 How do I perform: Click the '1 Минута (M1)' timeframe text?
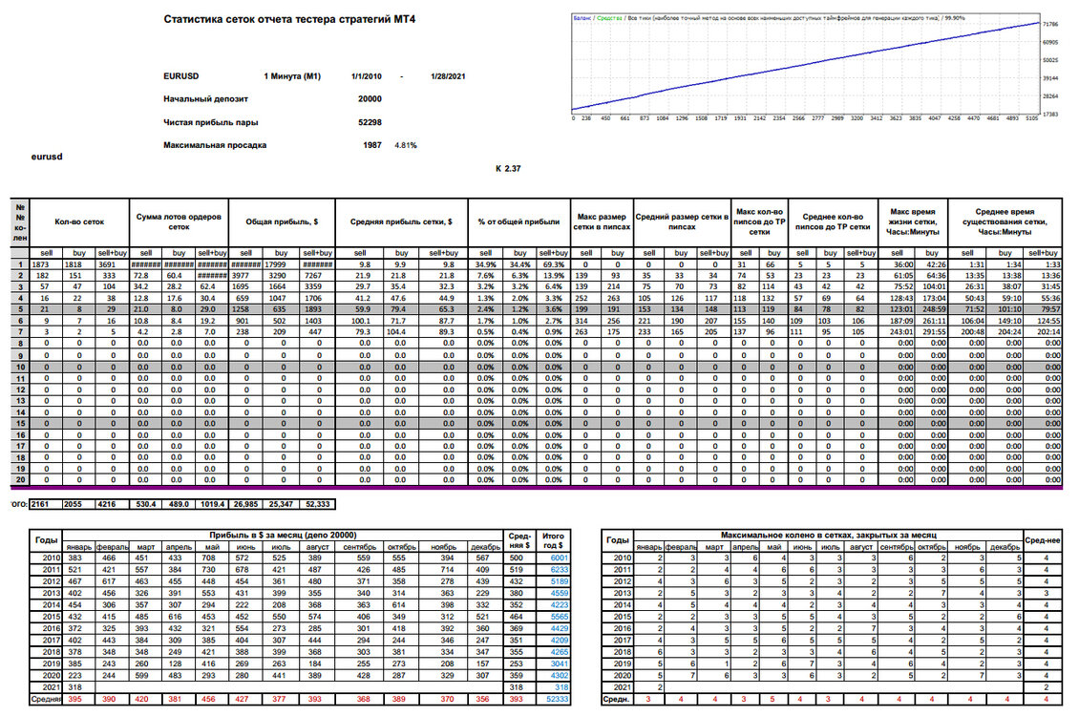coord(292,76)
